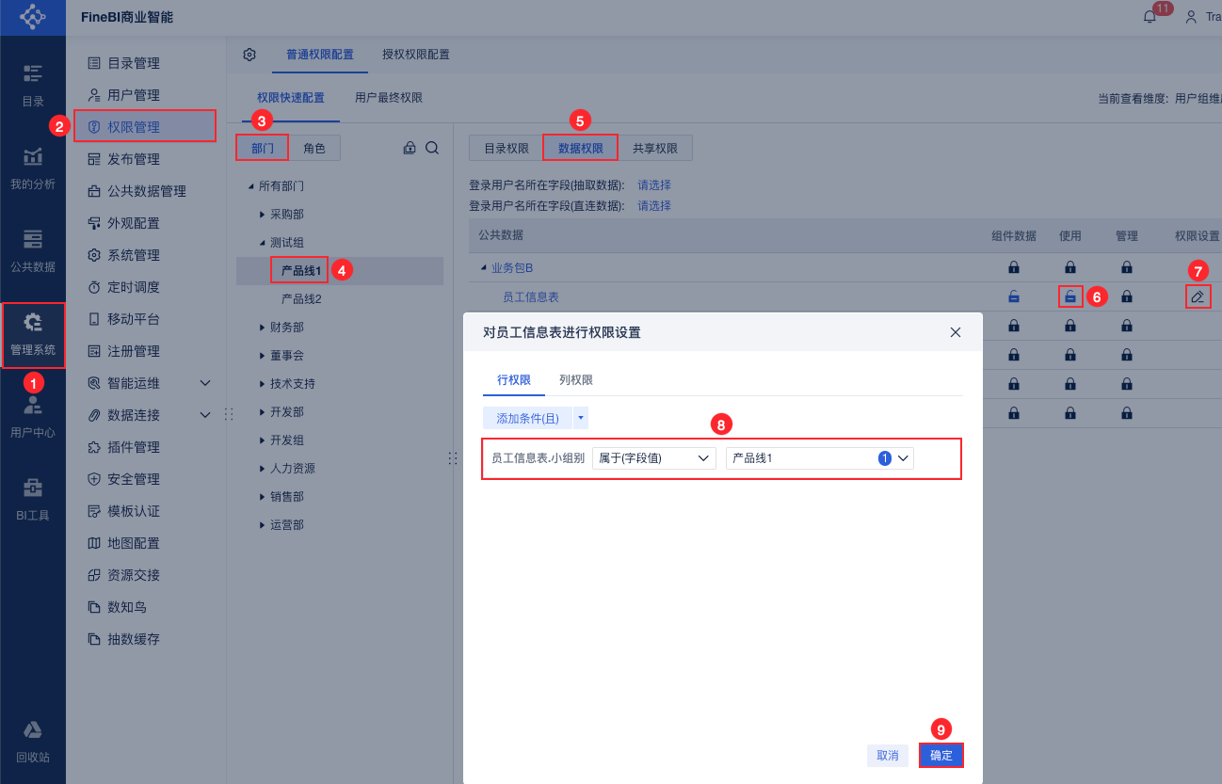Open the 目录 section in left navigation

[33, 85]
